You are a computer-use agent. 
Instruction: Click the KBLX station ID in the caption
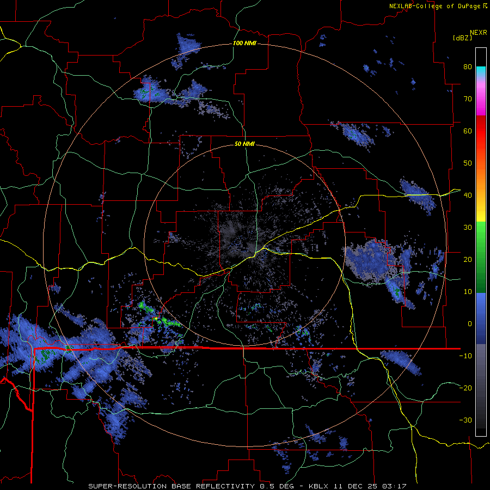click(x=319, y=486)
